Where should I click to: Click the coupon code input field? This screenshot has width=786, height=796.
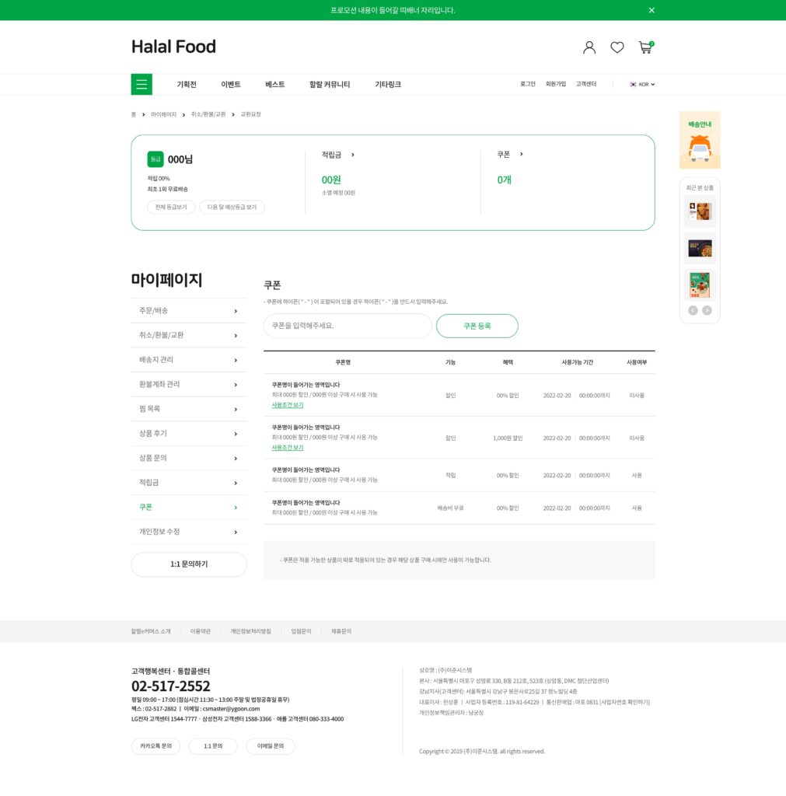(x=348, y=326)
